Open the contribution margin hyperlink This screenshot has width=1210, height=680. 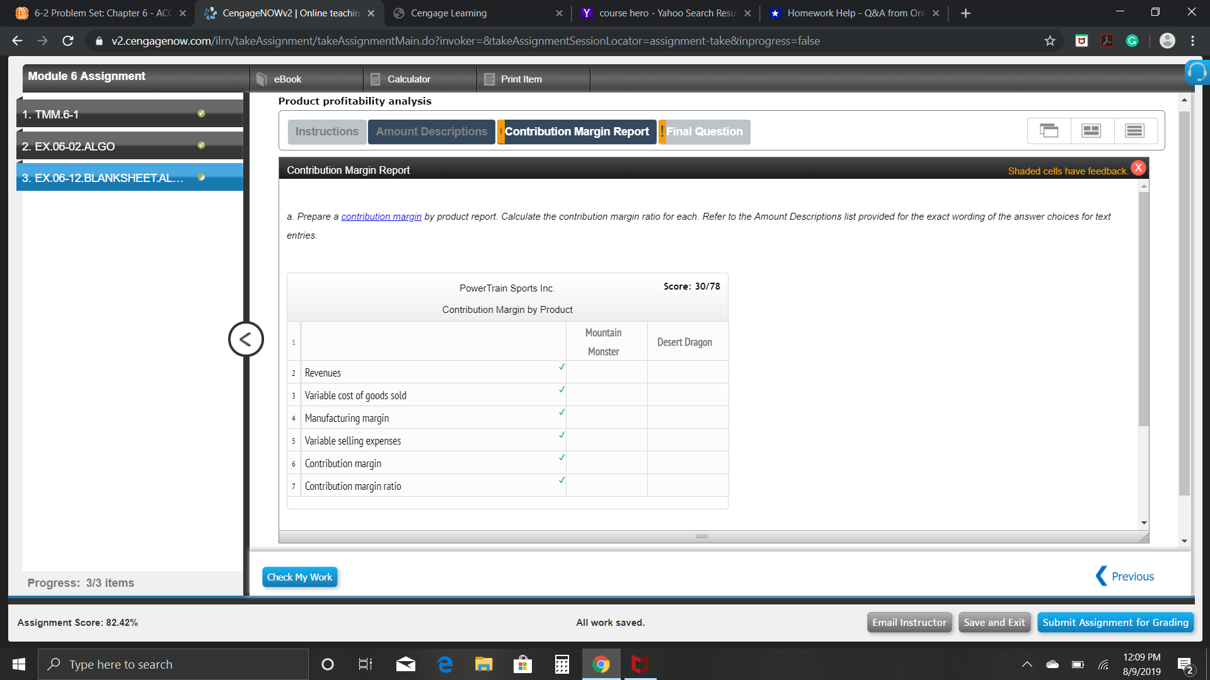click(381, 216)
